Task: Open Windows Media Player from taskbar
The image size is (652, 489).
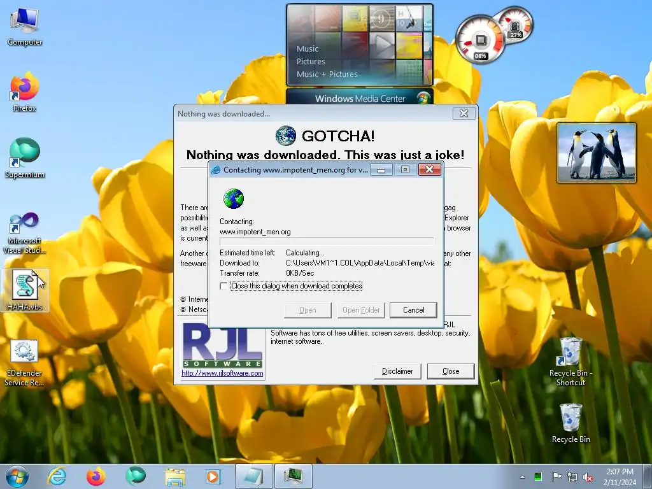Action: [214, 476]
